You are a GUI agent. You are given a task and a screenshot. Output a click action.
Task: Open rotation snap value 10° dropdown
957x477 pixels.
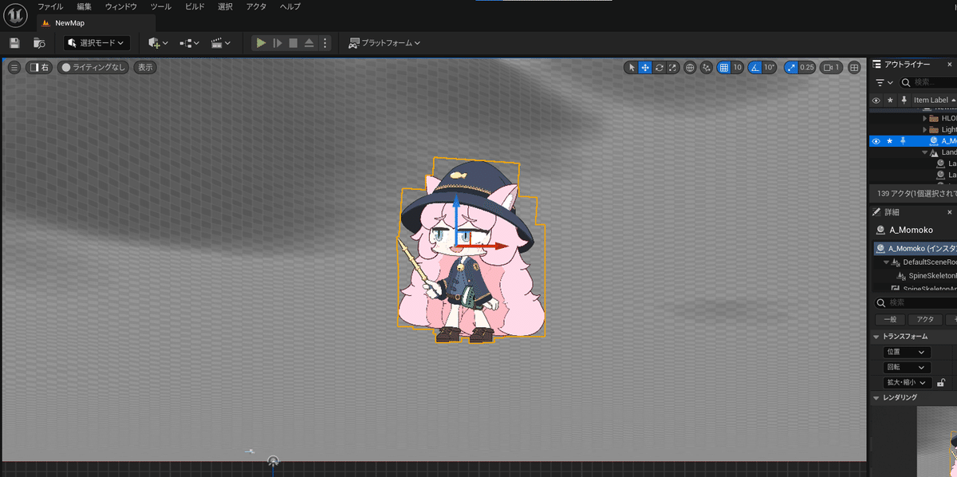[x=770, y=68]
